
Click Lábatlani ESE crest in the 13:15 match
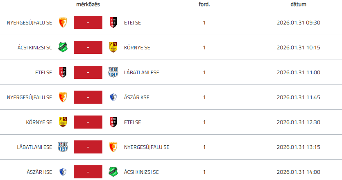coord(63,147)
